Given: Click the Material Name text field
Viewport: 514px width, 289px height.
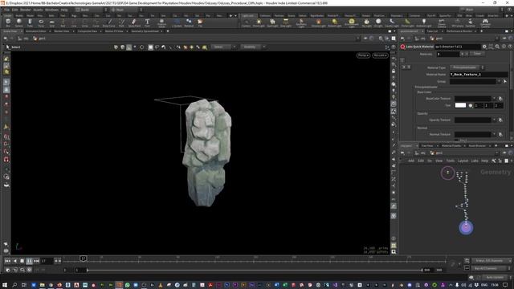Looking at the screenshot, I should coord(479,75).
